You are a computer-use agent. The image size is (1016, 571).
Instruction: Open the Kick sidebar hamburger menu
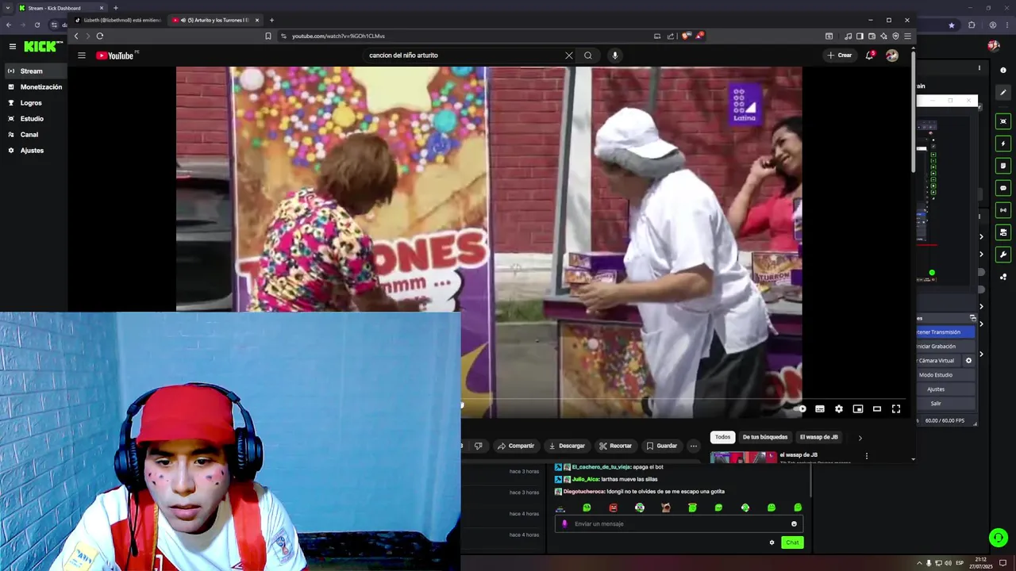(x=12, y=47)
